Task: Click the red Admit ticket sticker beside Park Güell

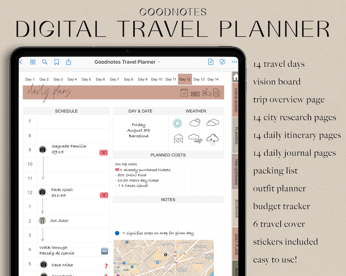Action: [104, 195]
